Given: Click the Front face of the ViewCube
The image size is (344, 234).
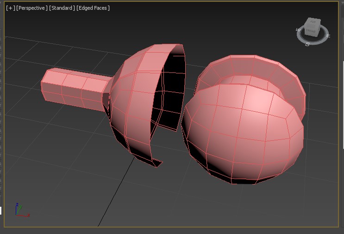Looking at the screenshot, I should (311, 31).
